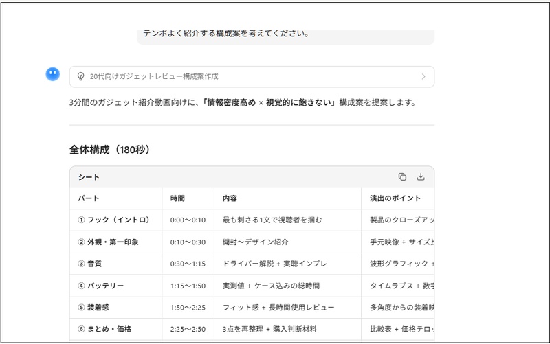Copy the シート table contents
Screen dimensions: 550x344
click(402, 177)
